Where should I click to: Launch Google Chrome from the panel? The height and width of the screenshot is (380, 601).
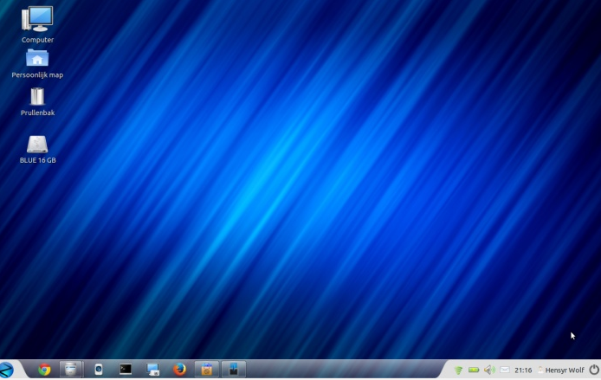44,370
